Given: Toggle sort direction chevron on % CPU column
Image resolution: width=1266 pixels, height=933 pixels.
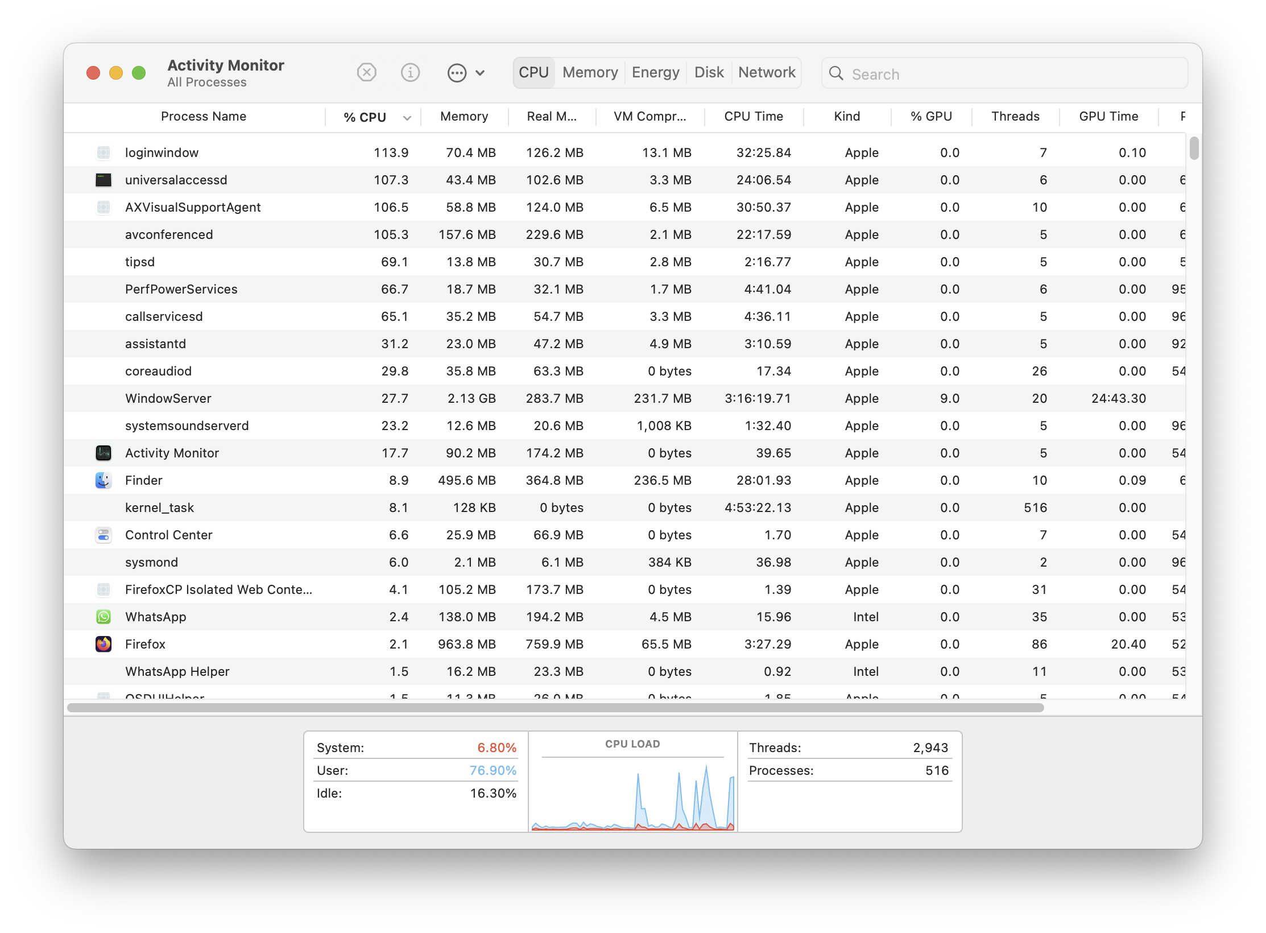Looking at the screenshot, I should tap(407, 118).
